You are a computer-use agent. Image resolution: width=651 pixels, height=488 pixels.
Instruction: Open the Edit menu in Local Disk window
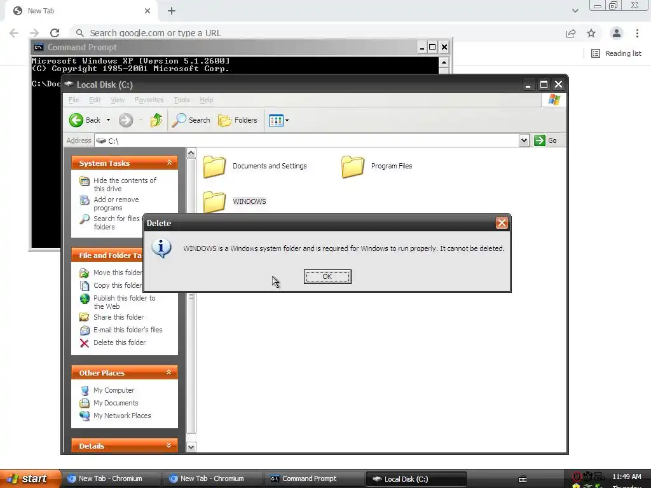(x=95, y=100)
